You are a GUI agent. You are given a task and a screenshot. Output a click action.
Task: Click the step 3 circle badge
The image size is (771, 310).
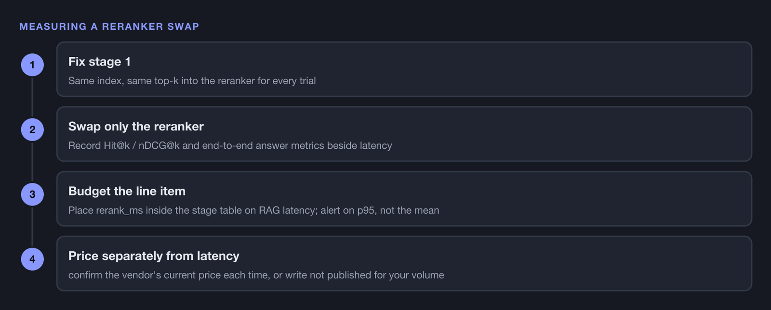[x=32, y=194]
